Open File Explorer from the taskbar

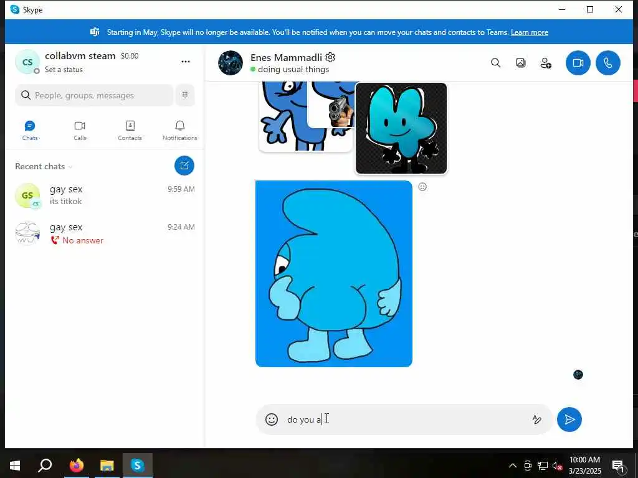[107, 466]
